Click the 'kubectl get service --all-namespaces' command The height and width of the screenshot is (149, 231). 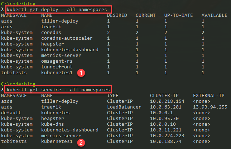(x=57, y=90)
